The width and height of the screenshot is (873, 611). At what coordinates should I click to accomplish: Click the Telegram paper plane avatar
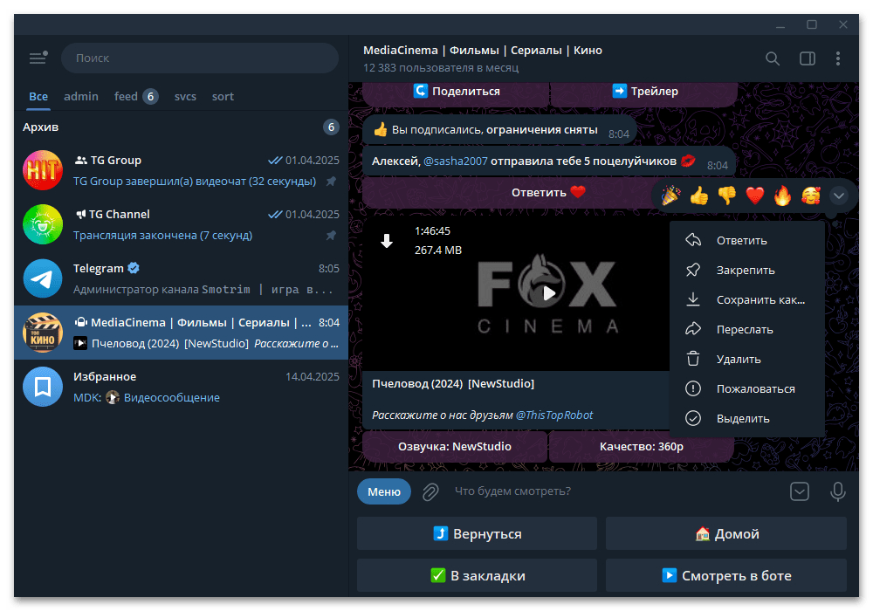coord(43,278)
